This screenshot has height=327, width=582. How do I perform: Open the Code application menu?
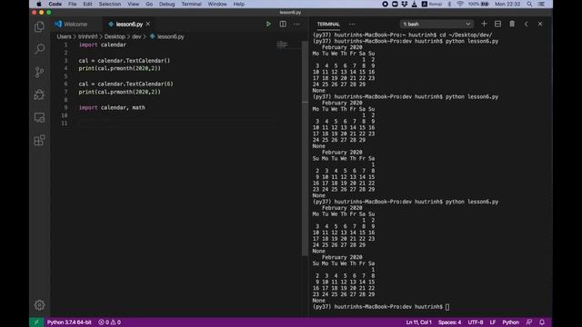coord(55,4)
